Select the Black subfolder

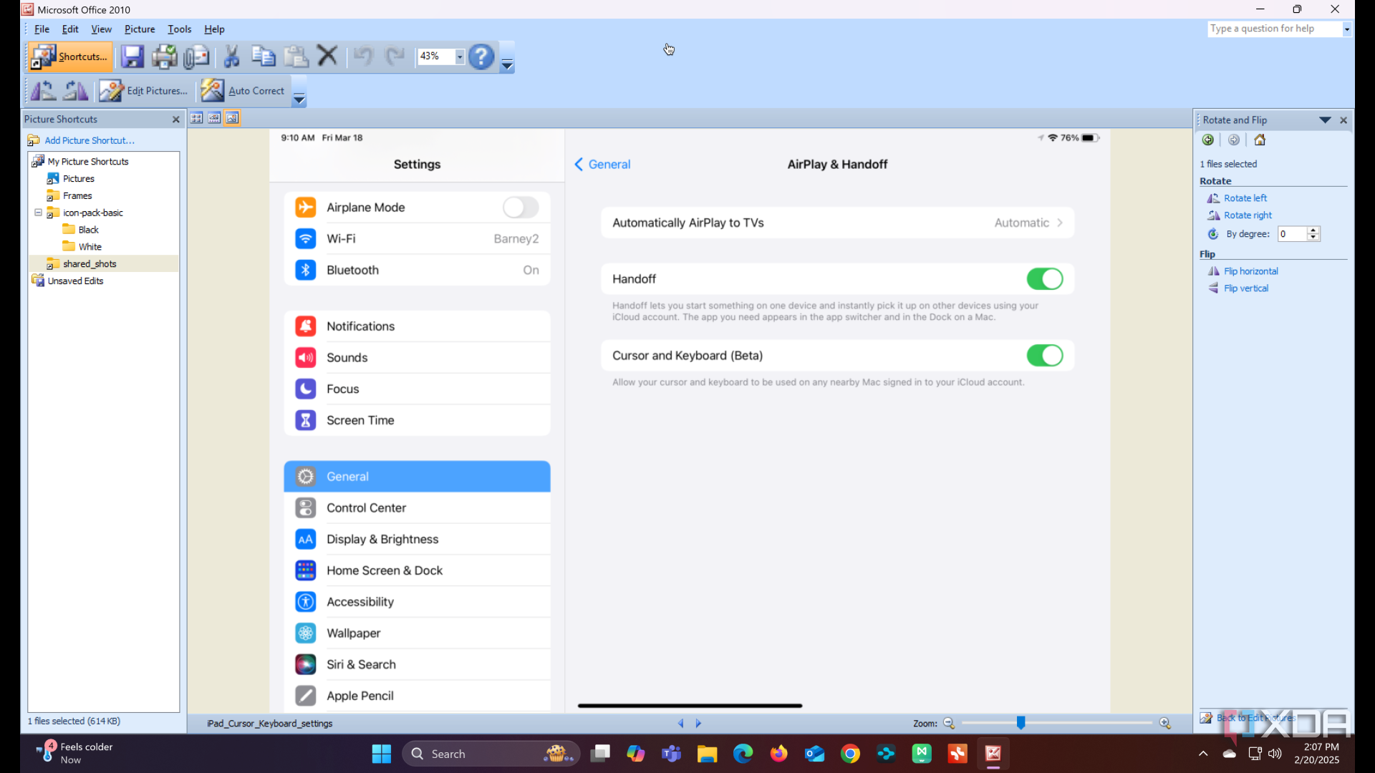(89, 230)
